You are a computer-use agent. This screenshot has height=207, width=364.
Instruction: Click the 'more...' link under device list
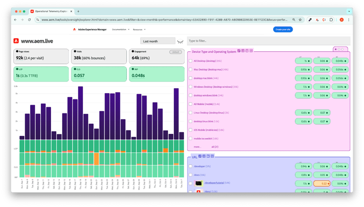pos(197,146)
